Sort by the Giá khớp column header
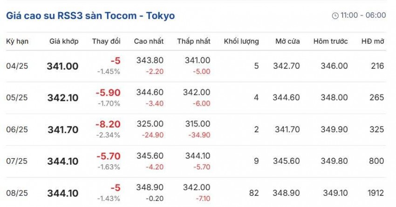The height and width of the screenshot is (207, 396). [64, 41]
